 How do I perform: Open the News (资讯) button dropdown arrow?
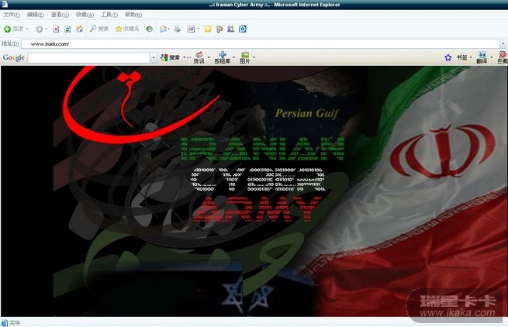[x=209, y=57]
